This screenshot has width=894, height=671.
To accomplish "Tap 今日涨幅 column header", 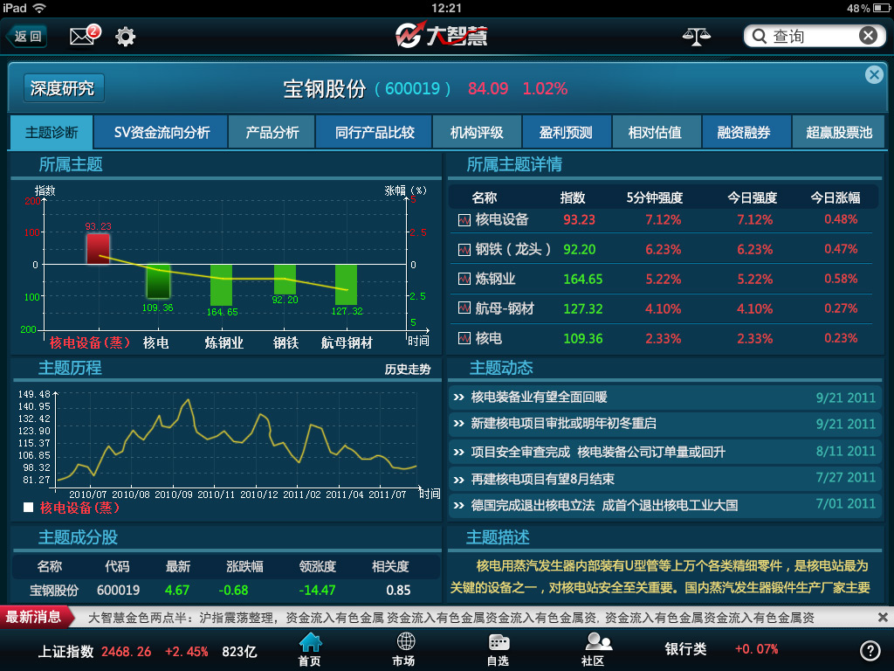I will [x=836, y=198].
